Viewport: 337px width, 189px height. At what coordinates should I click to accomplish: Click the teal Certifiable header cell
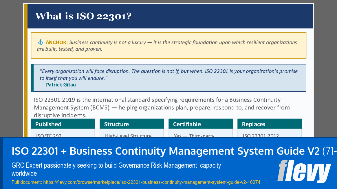201,124
